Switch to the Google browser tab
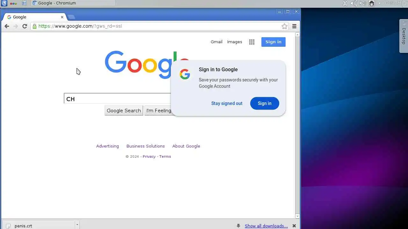The image size is (408, 229). [34, 17]
